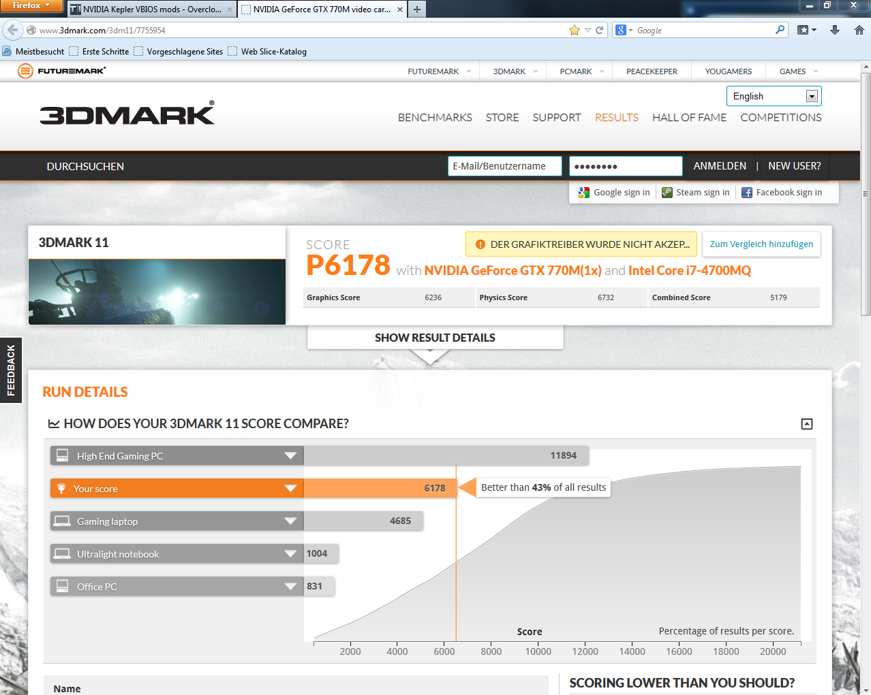Expand the Your score row arrow

(x=290, y=488)
